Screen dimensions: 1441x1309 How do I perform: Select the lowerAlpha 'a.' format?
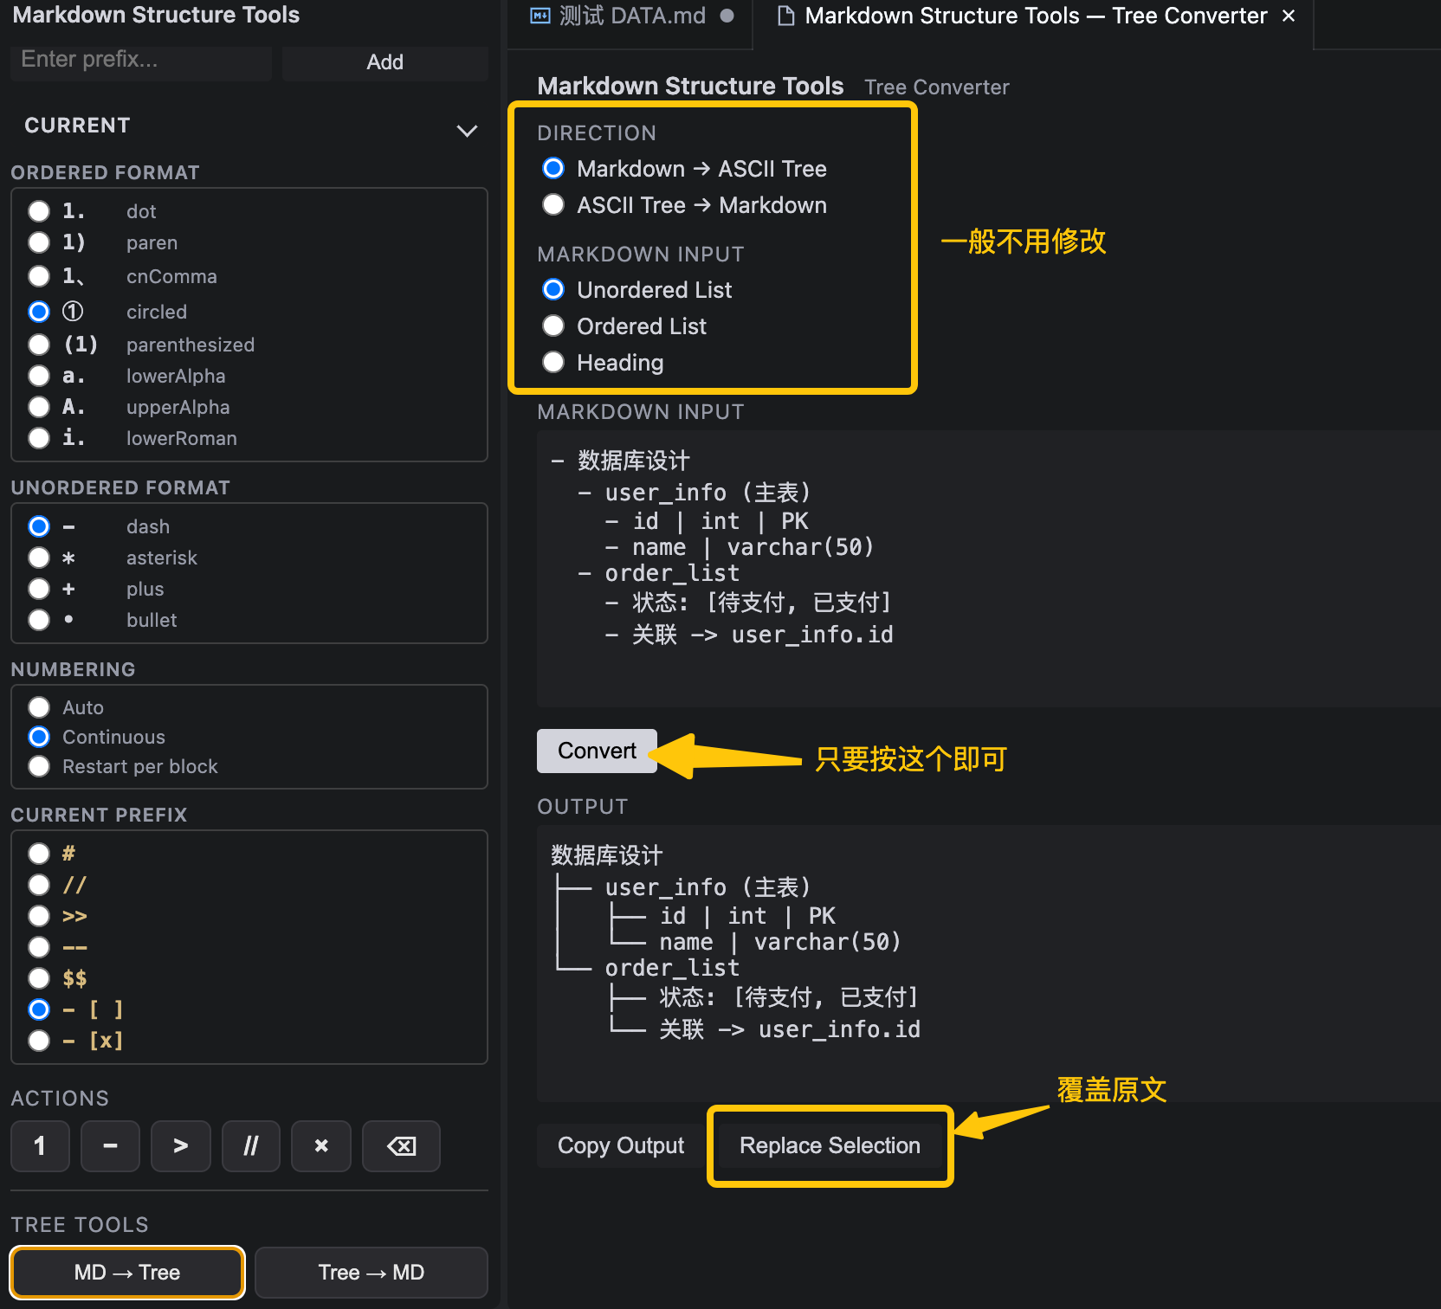(39, 376)
